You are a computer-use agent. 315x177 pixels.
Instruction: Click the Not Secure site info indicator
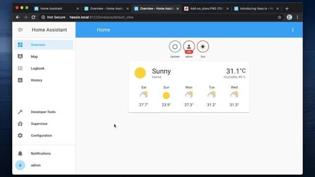54,17
